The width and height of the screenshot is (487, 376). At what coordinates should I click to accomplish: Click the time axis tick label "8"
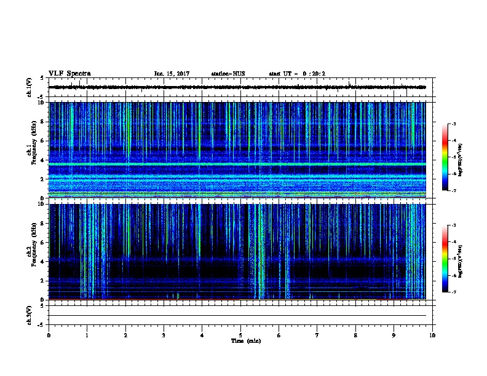click(x=355, y=335)
